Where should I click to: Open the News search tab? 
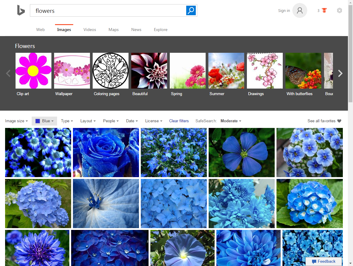(136, 30)
